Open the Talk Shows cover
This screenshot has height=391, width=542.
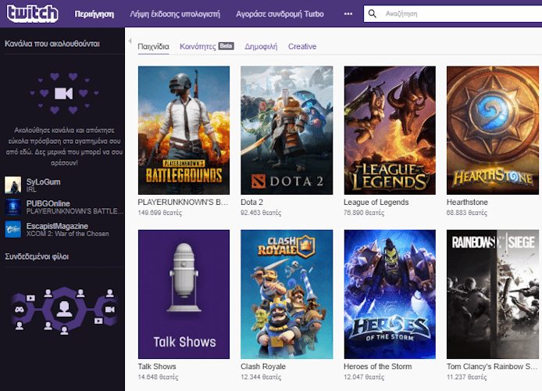pos(184,294)
